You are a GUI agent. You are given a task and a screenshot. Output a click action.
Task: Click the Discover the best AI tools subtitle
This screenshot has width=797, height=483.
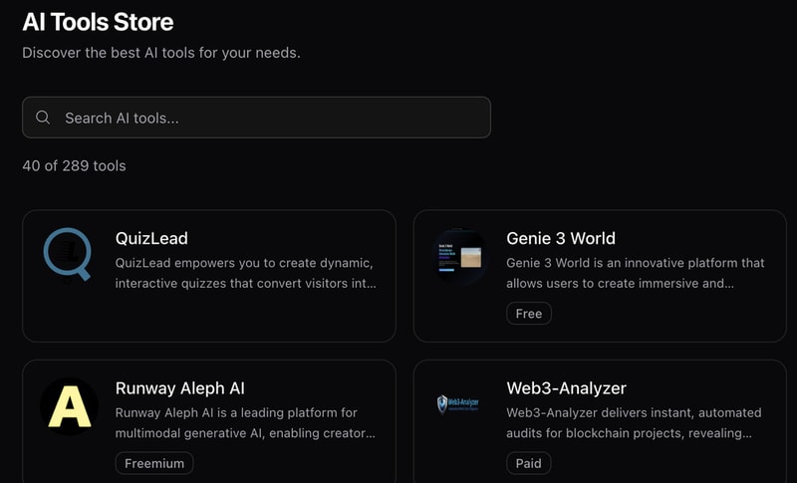160,52
